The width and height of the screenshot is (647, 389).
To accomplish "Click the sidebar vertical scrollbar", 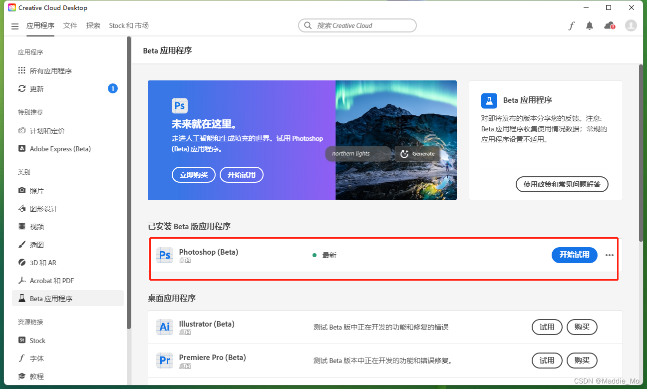I will 129,182.
